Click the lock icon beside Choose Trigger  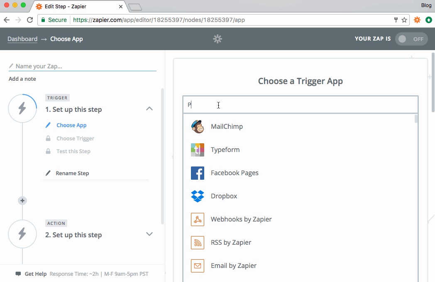[48, 138]
